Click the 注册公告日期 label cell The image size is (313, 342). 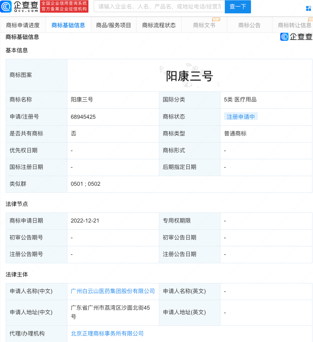[x=190, y=254]
